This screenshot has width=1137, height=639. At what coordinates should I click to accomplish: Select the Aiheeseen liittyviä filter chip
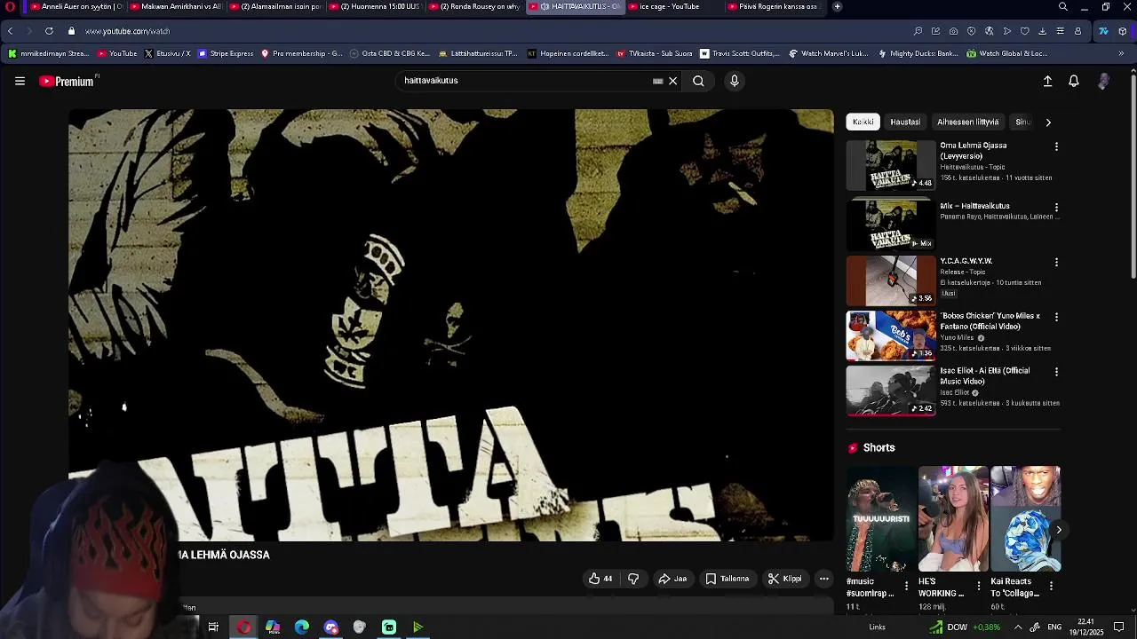tap(967, 122)
